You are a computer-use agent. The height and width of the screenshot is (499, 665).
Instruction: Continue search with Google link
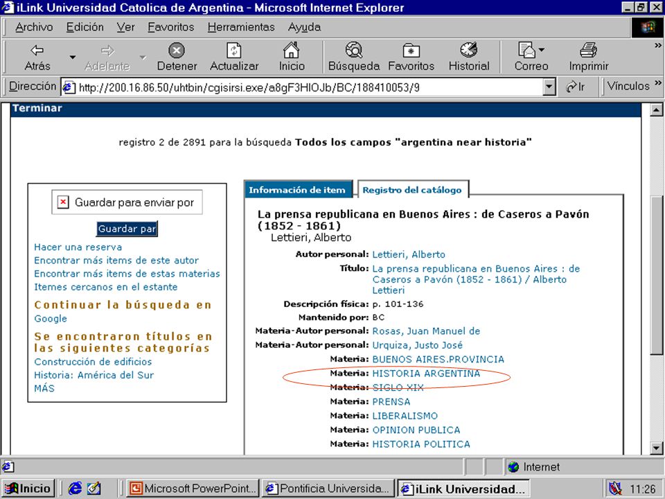pos(51,319)
